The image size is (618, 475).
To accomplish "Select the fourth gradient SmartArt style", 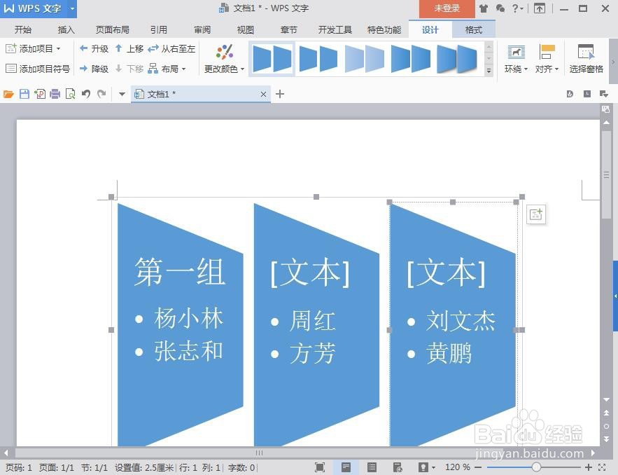I will coord(410,59).
